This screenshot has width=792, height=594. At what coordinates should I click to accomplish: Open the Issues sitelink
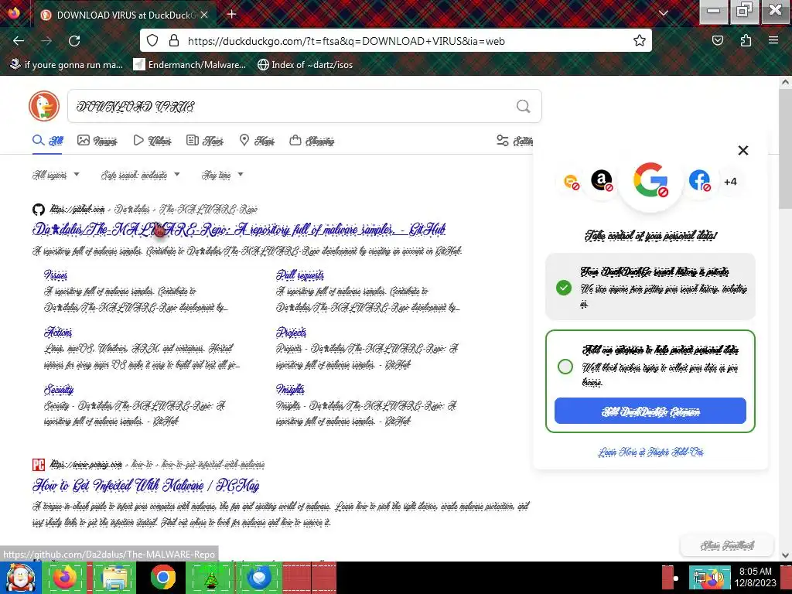pos(56,275)
